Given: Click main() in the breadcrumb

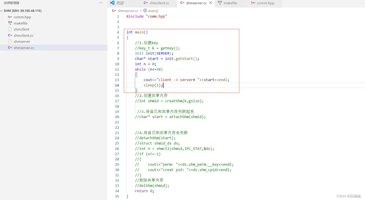Looking at the screenshot, I should point(153,11).
